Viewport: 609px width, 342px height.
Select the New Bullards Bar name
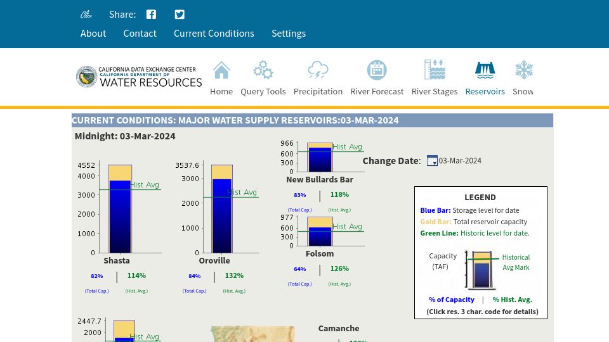(x=320, y=179)
